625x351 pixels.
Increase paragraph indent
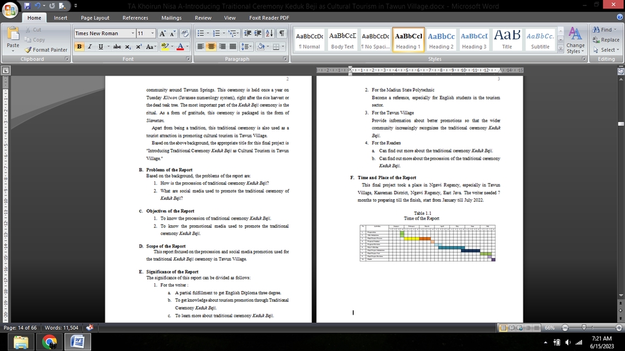click(x=258, y=33)
